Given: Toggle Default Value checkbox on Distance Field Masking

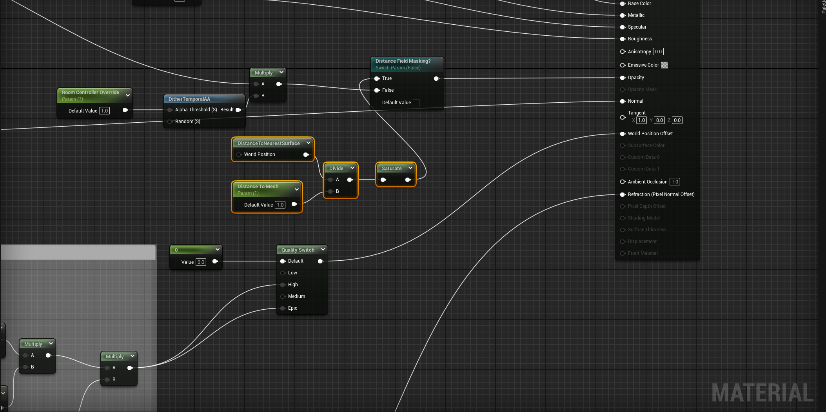Looking at the screenshot, I should click(416, 103).
